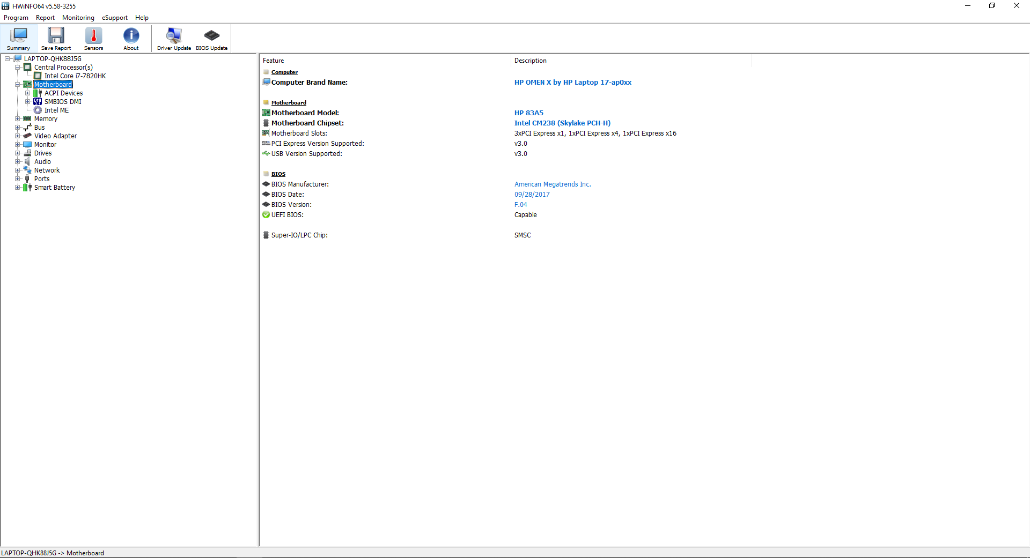
Task: Click the Bus node icon in tree
Action: pos(27,128)
